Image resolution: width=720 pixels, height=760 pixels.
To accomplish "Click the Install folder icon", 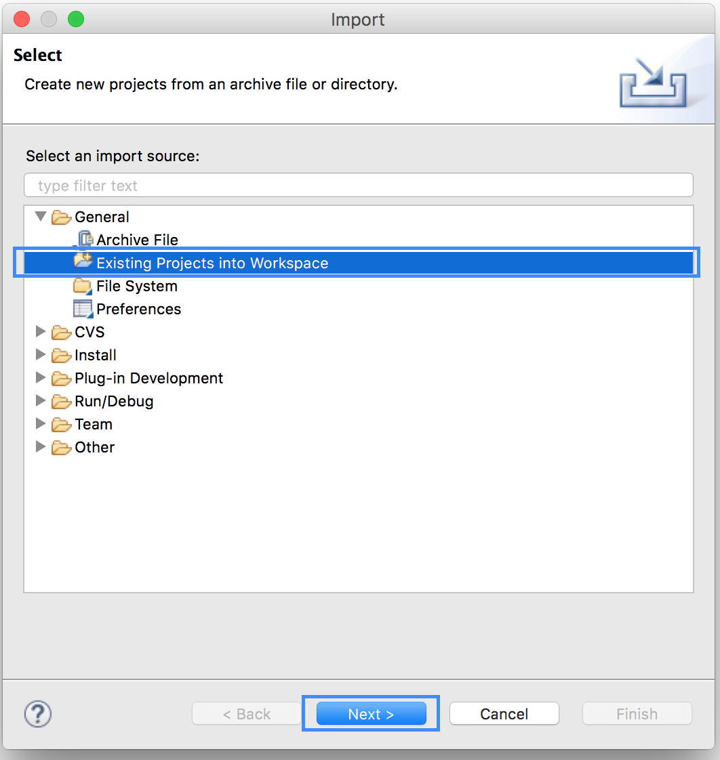I will click(61, 356).
